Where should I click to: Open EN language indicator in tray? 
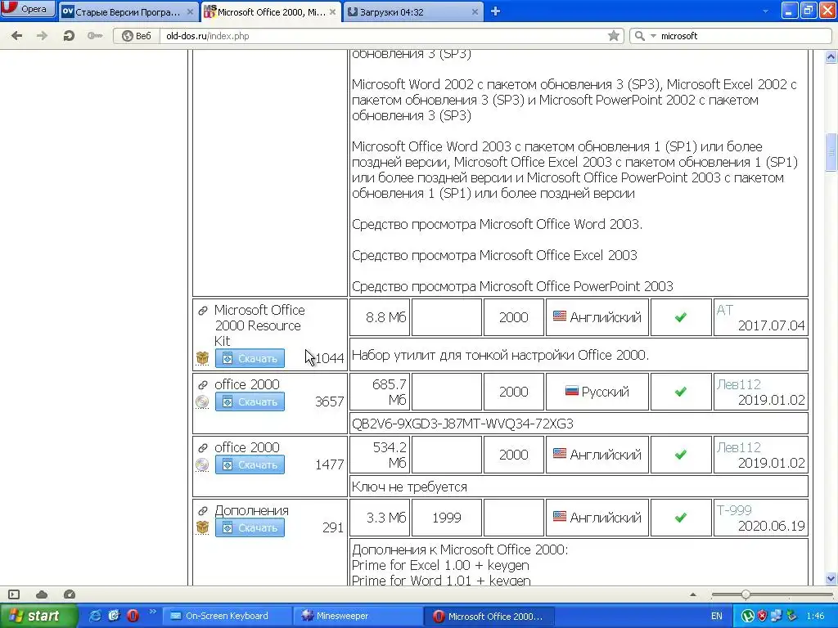(717, 616)
